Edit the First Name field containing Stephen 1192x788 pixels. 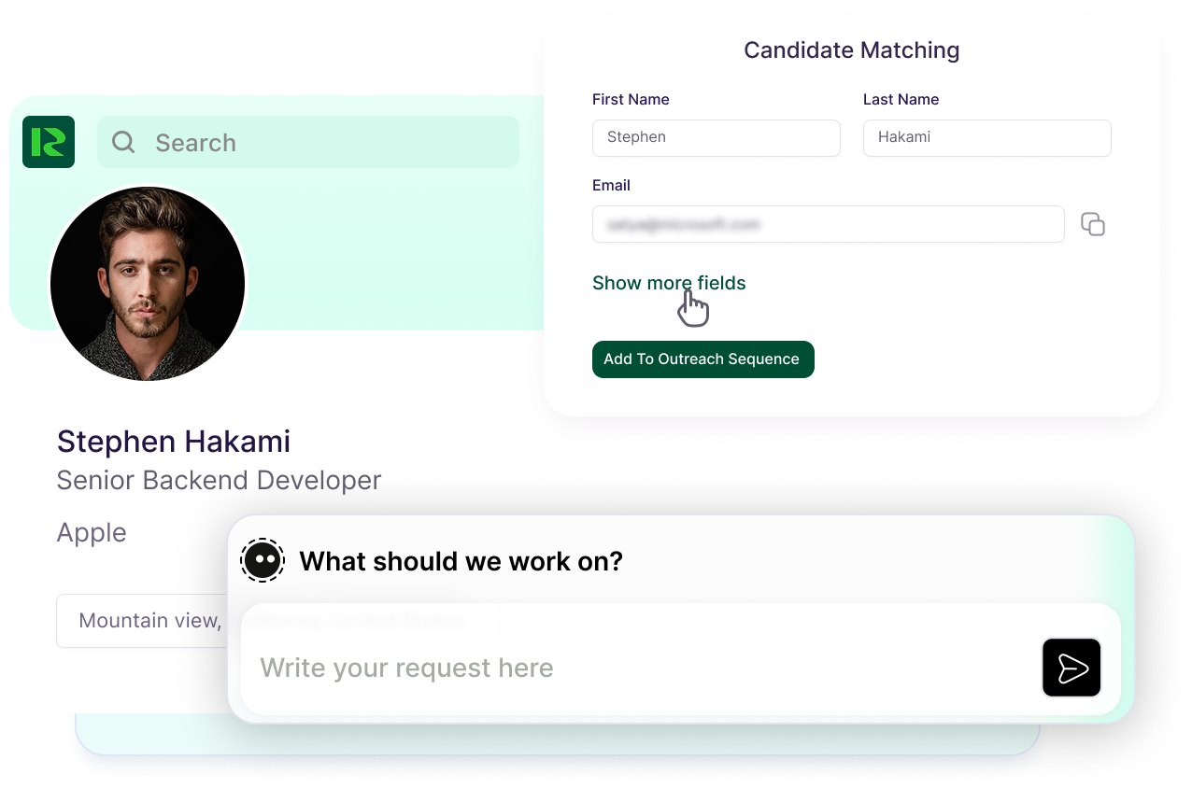tap(717, 137)
